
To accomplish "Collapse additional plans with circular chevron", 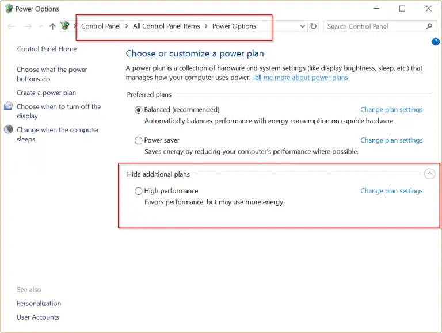I will point(429,174).
